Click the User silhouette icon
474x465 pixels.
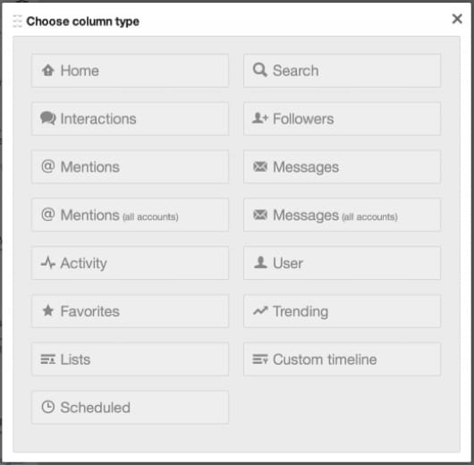(260, 262)
